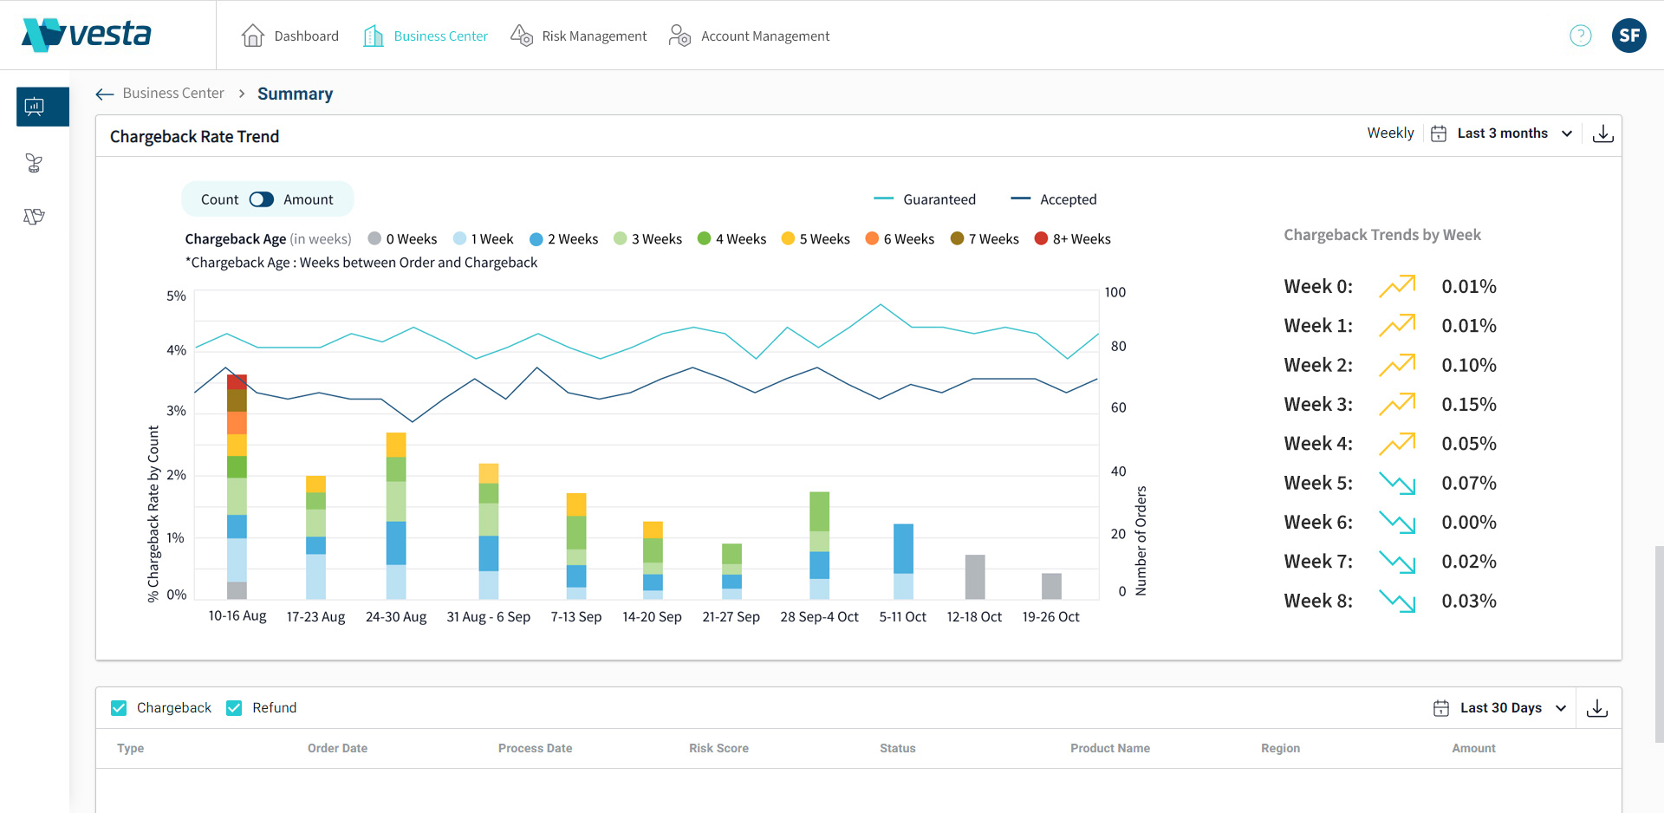This screenshot has width=1664, height=813.
Task: Click the handshake sidebar icon
Action: (35, 217)
